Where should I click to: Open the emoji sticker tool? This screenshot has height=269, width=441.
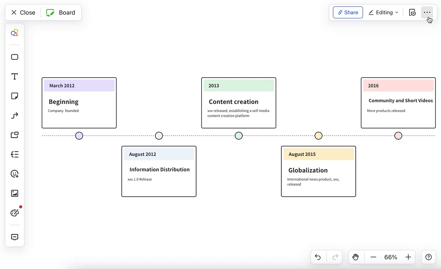point(14,173)
